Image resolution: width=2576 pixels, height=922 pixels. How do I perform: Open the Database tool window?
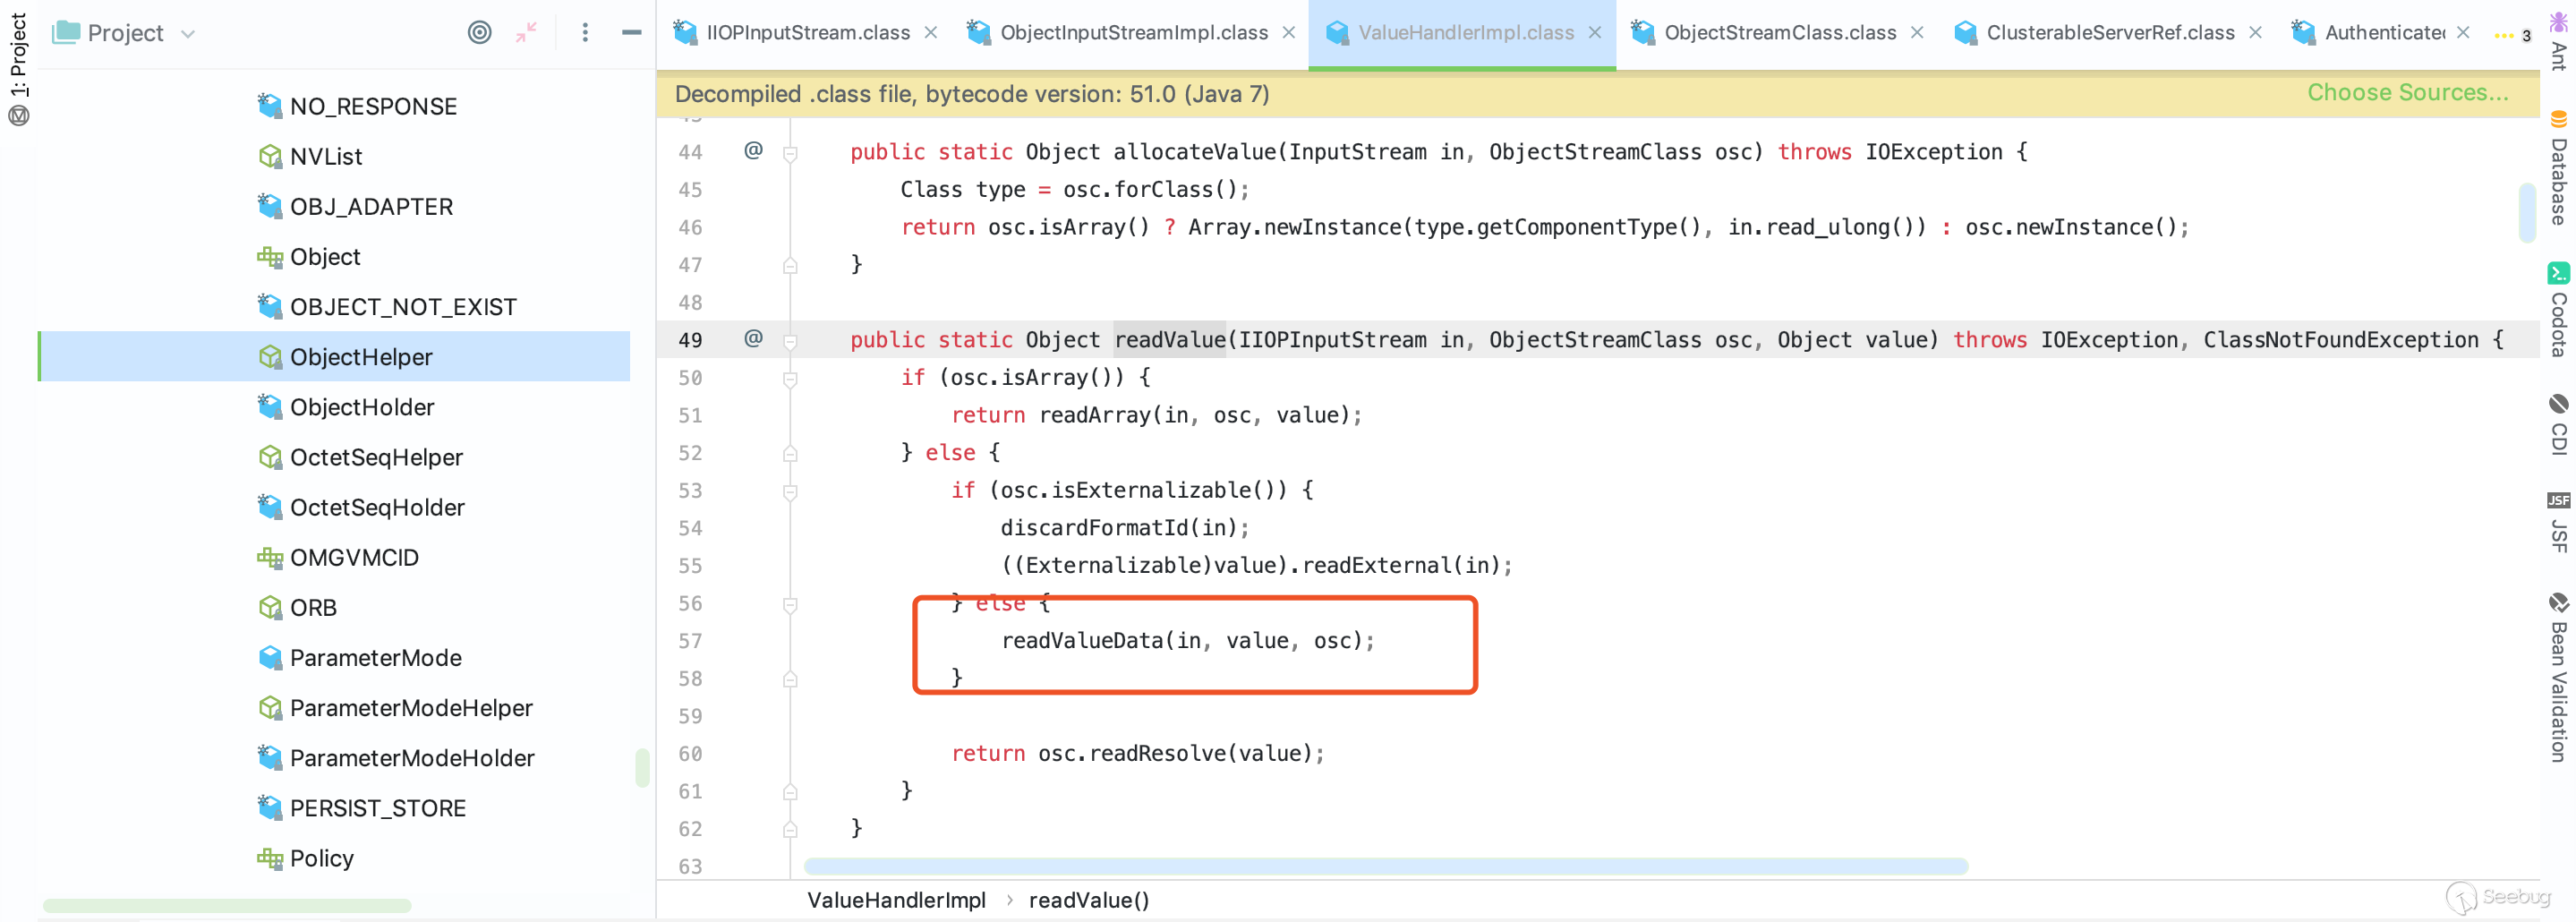pyautogui.click(x=2559, y=168)
